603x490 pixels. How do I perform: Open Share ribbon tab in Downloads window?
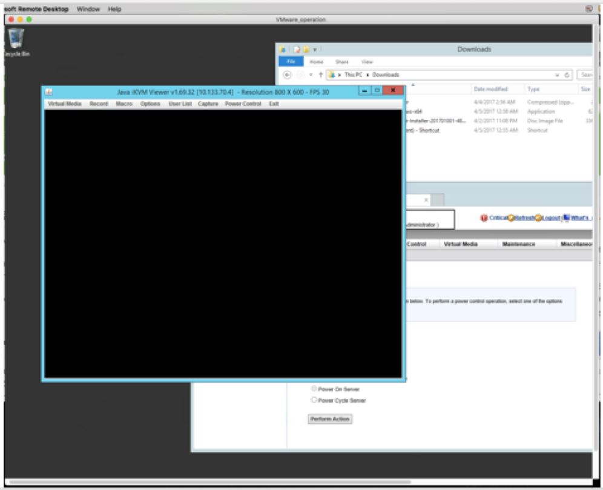coord(342,62)
